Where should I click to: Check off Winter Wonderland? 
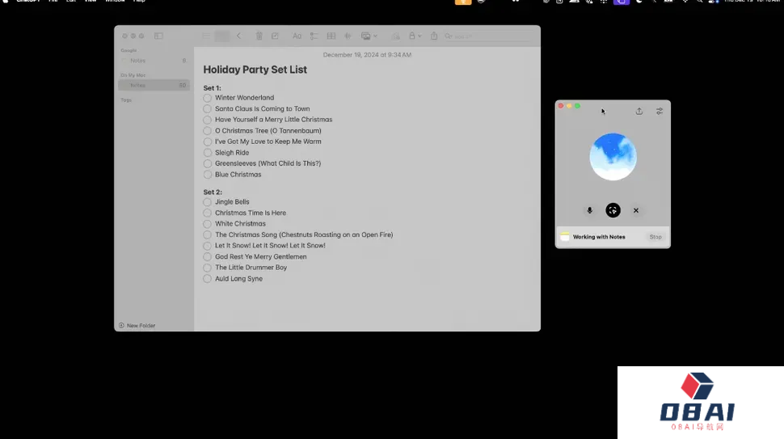coord(208,98)
